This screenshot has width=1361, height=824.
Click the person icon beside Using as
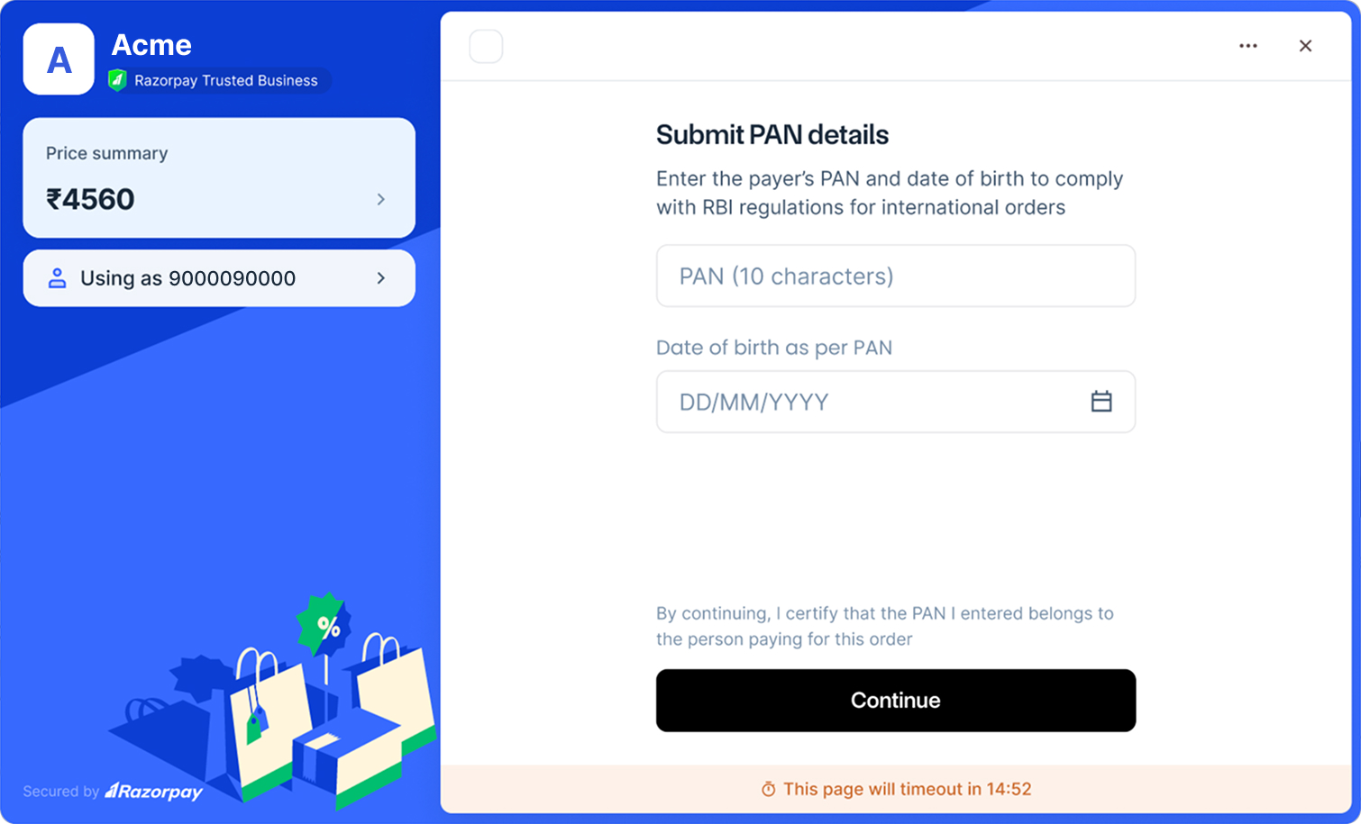coord(57,278)
